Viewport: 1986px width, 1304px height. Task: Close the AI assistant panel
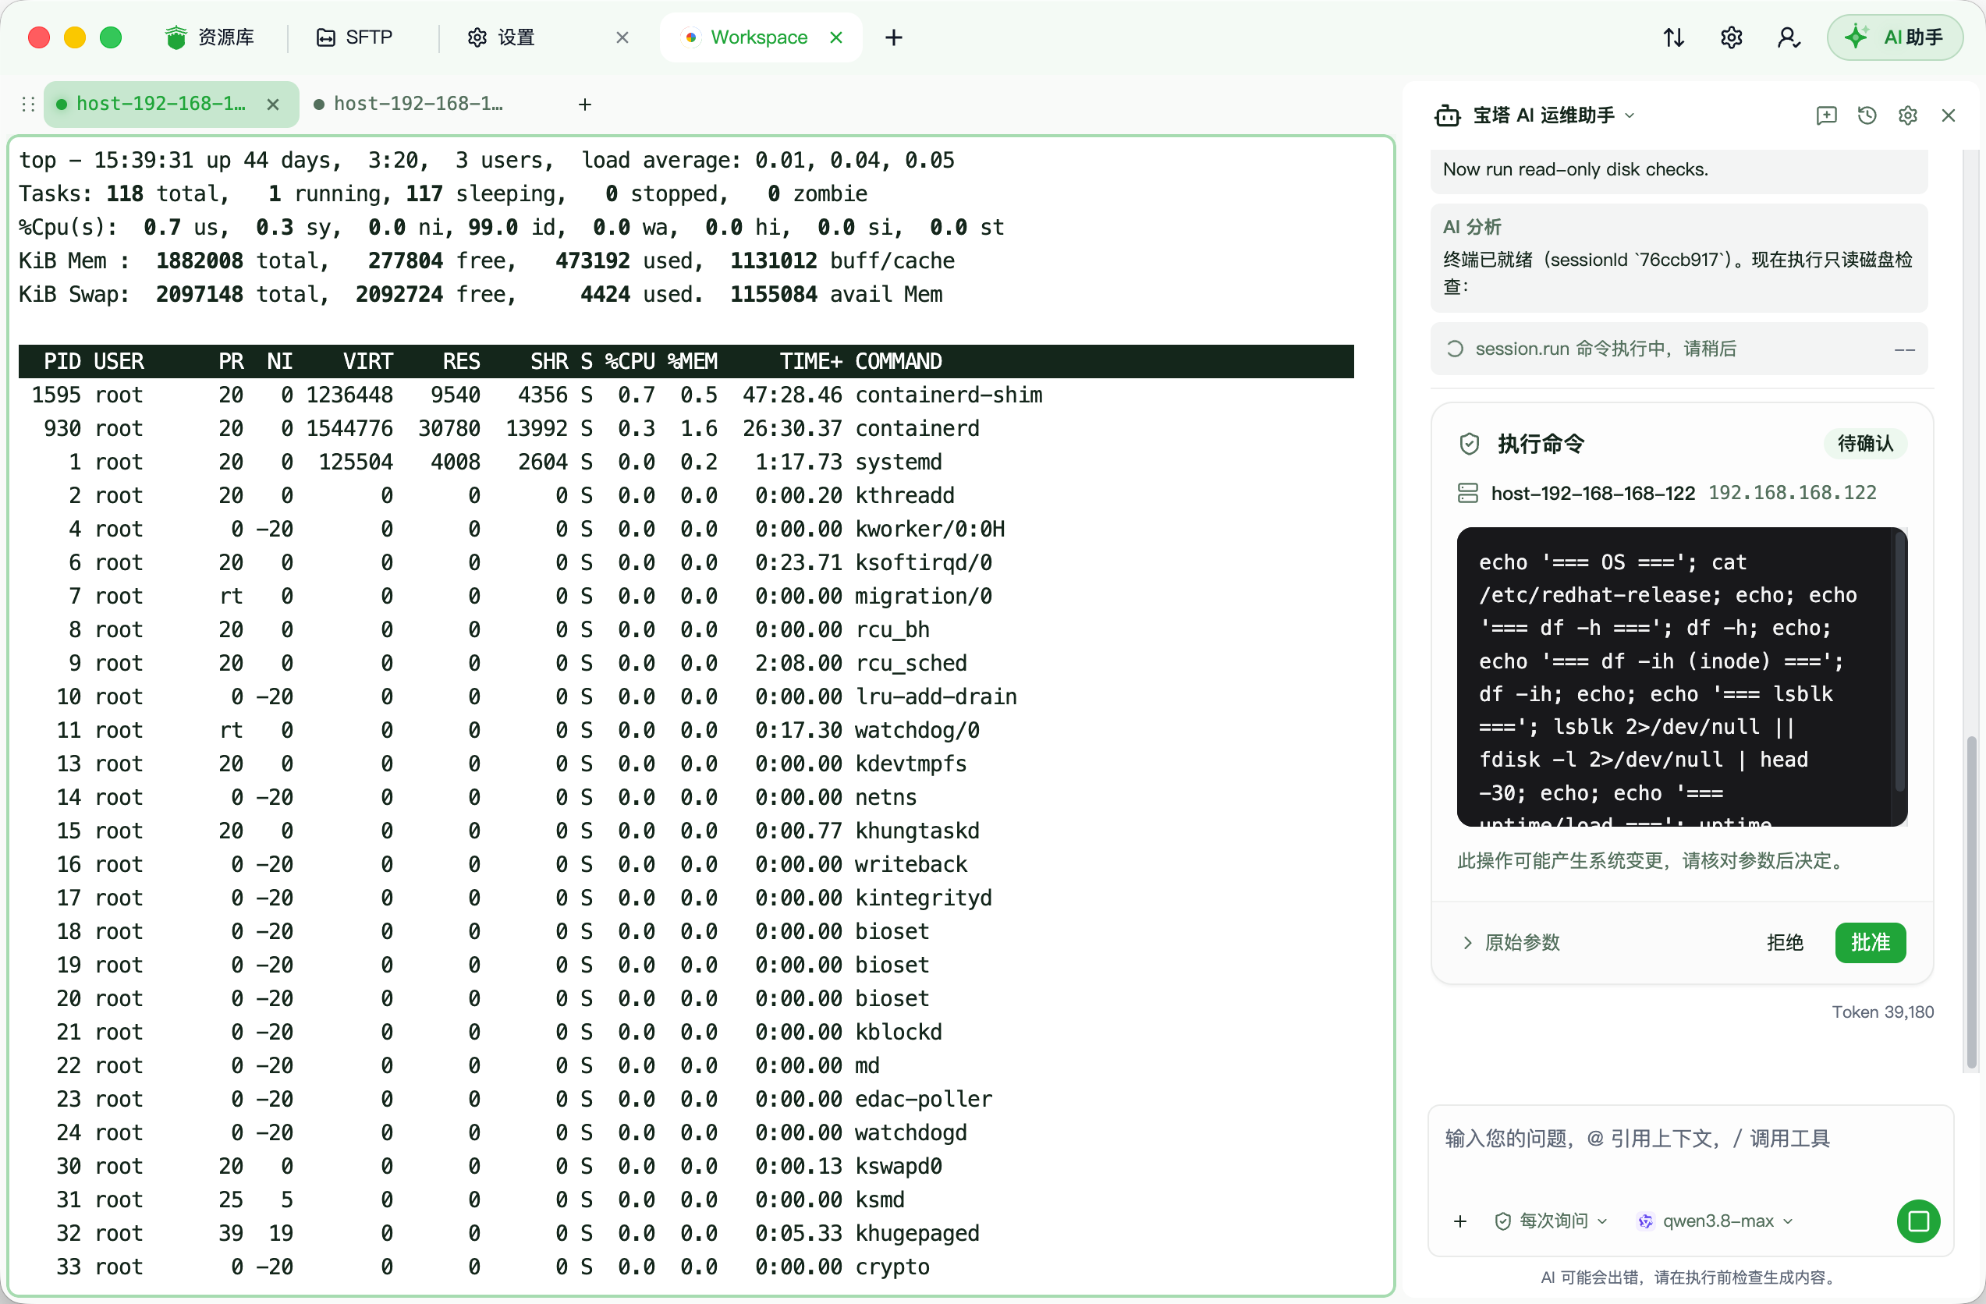coord(1949,115)
